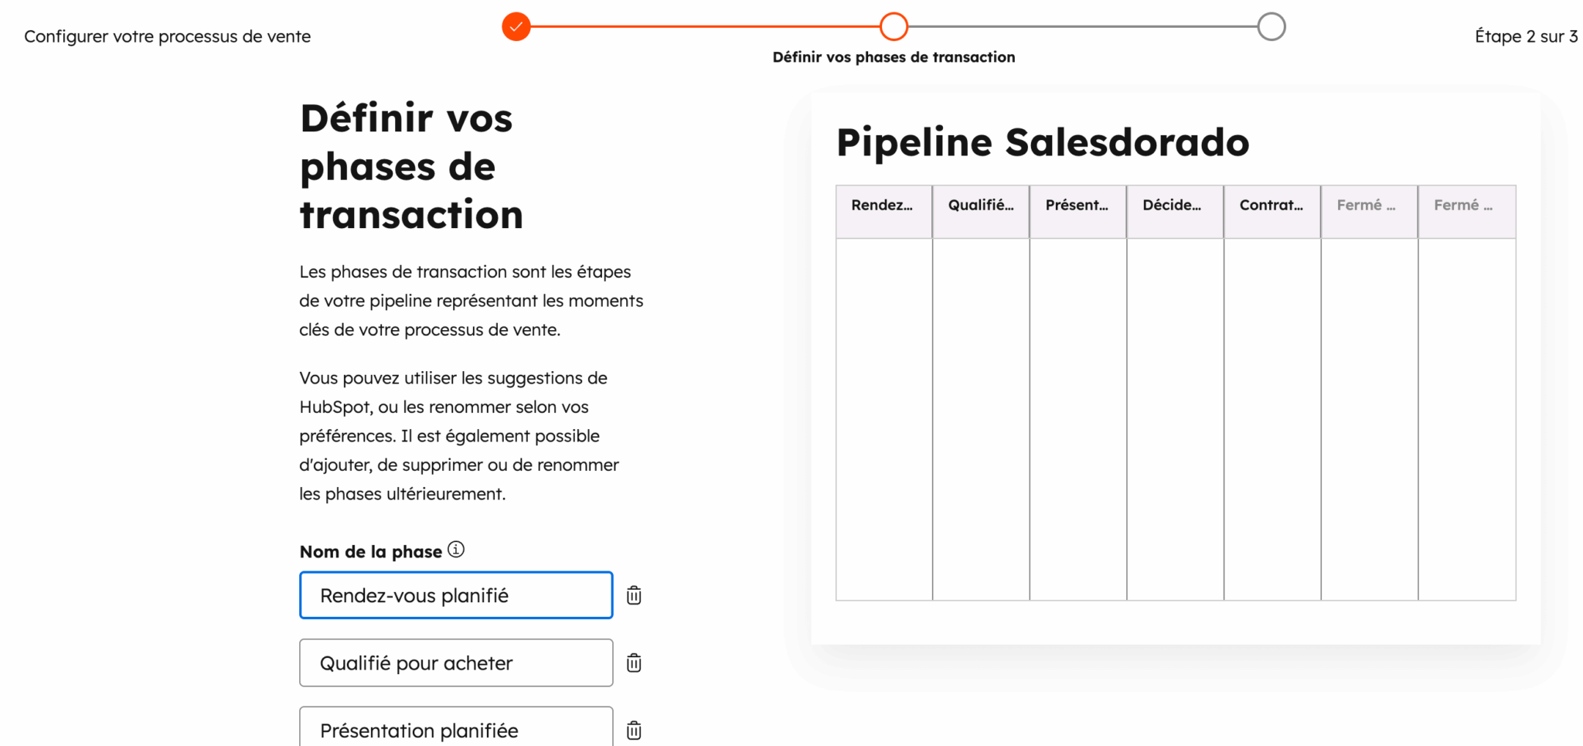Click the third step circle in progress bar
Screen dimensions: 1583x746
pos(1271,27)
